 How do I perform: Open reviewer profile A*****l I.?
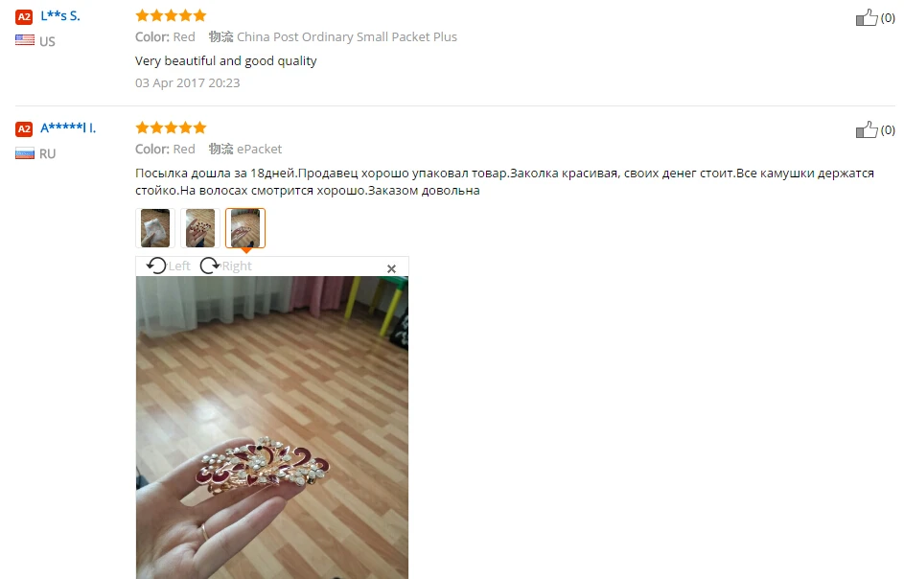click(x=68, y=128)
